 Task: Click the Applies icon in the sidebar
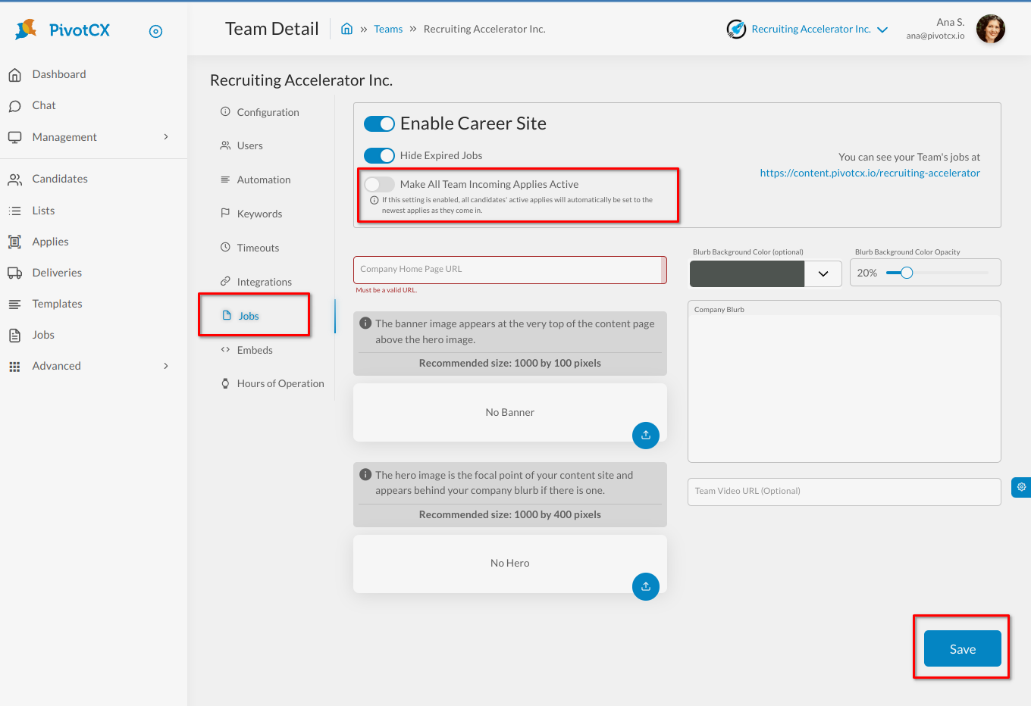pyautogui.click(x=14, y=242)
